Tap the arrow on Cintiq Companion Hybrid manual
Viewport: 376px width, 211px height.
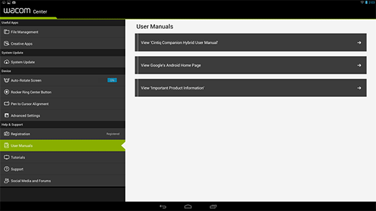pos(359,42)
